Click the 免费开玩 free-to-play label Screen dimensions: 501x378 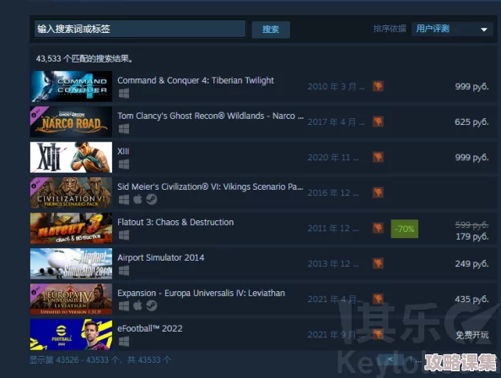(472, 335)
